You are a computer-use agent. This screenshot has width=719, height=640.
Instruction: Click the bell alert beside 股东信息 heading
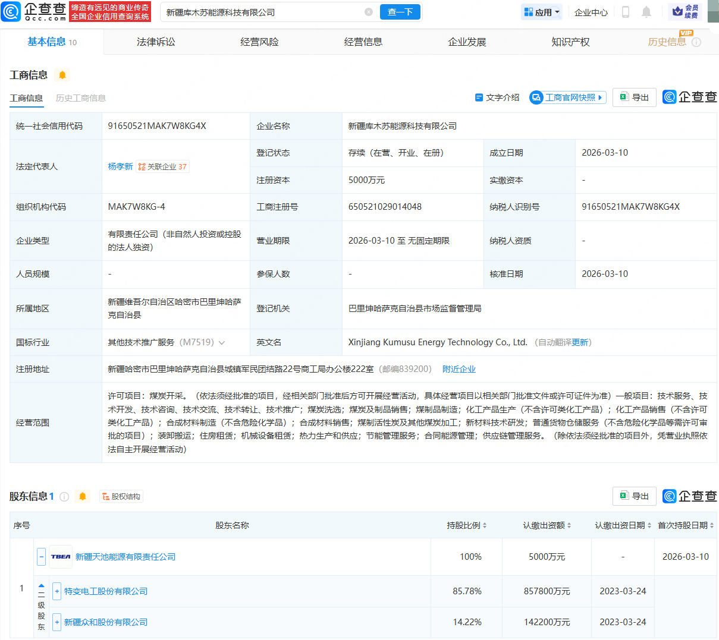[83, 496]
